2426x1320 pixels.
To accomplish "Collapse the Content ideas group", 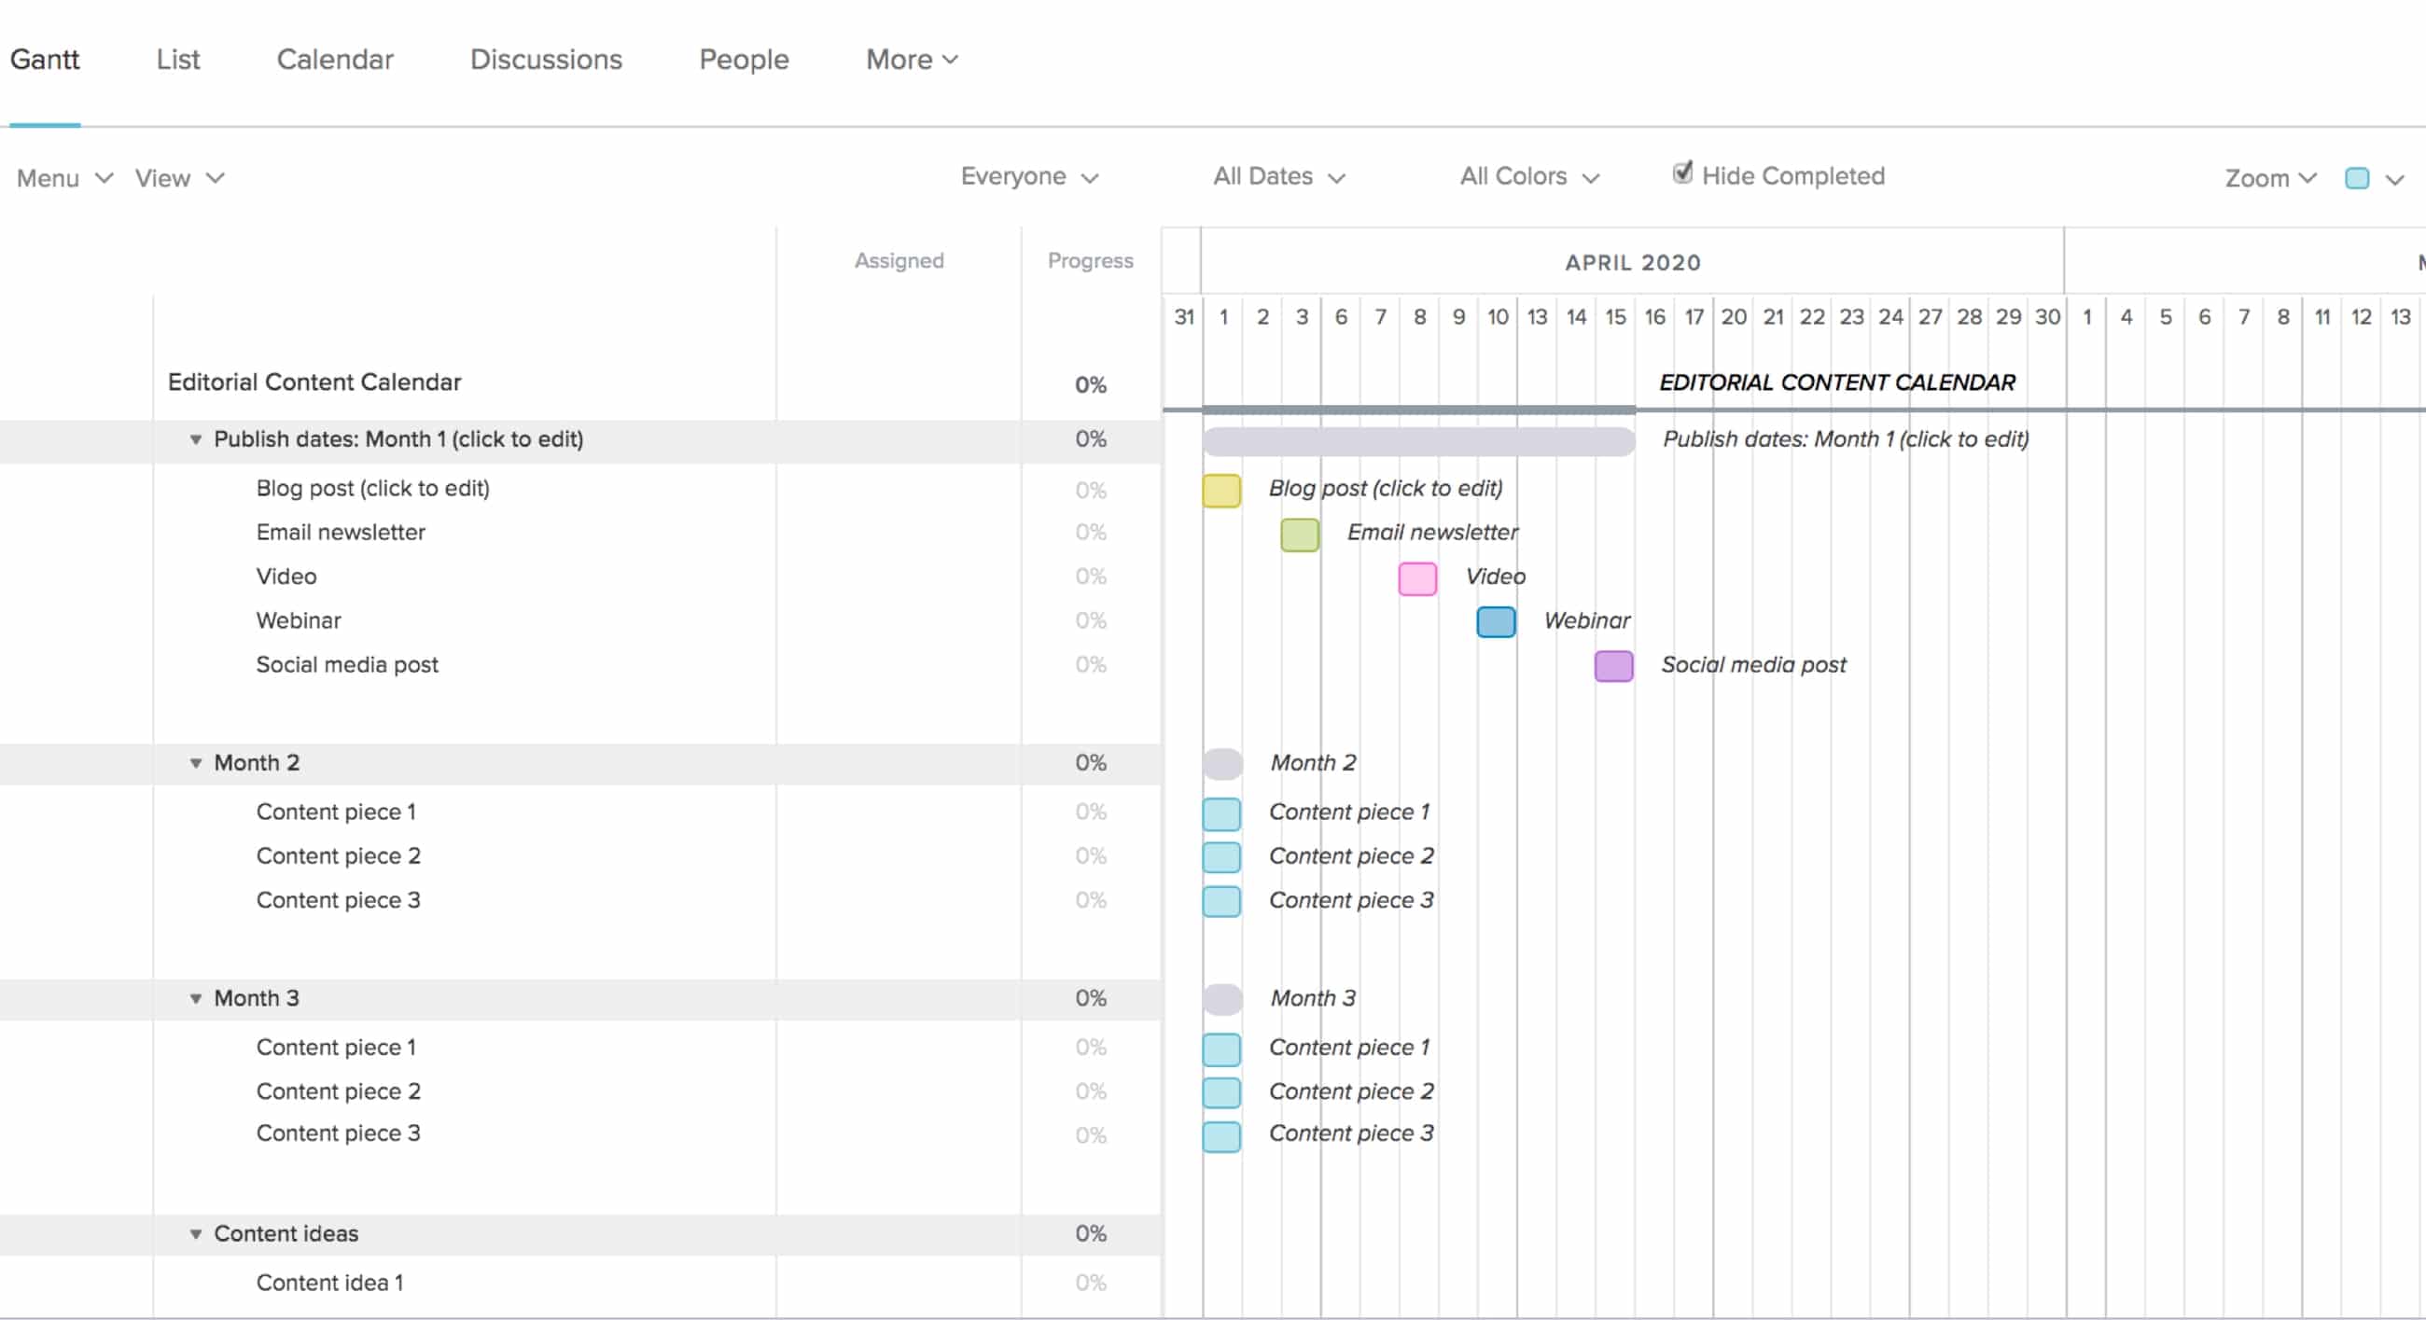I will pos(195,1234).
